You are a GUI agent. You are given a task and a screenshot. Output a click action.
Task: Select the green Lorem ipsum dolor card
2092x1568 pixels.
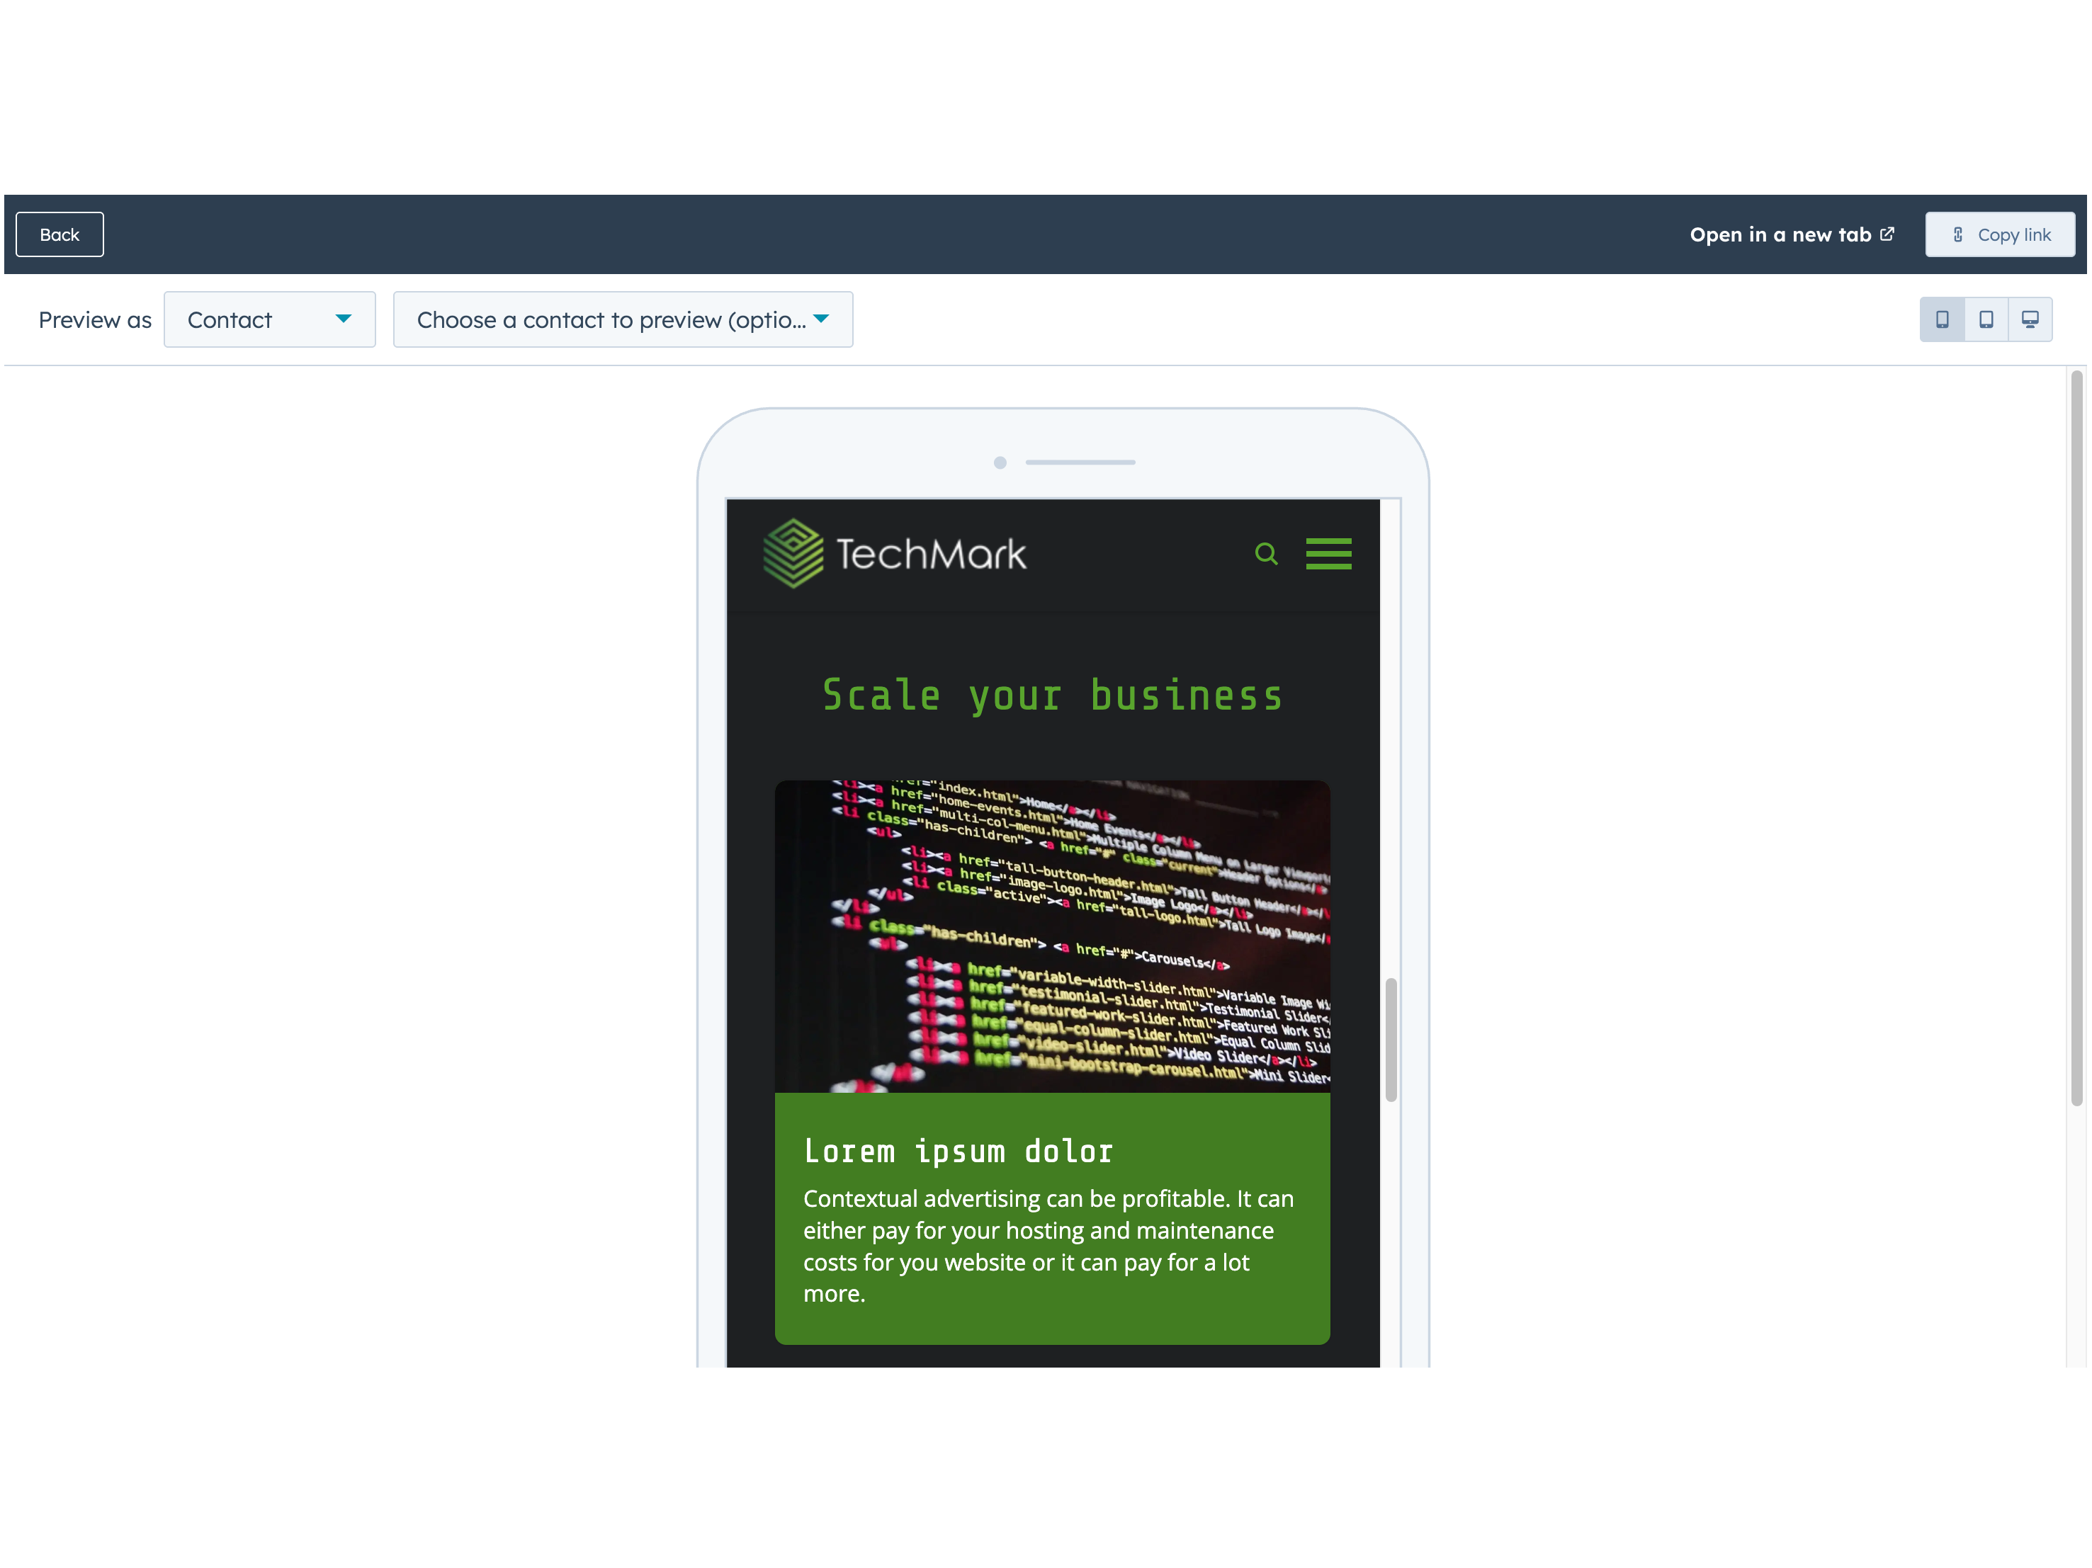tap(1052, 1220)
